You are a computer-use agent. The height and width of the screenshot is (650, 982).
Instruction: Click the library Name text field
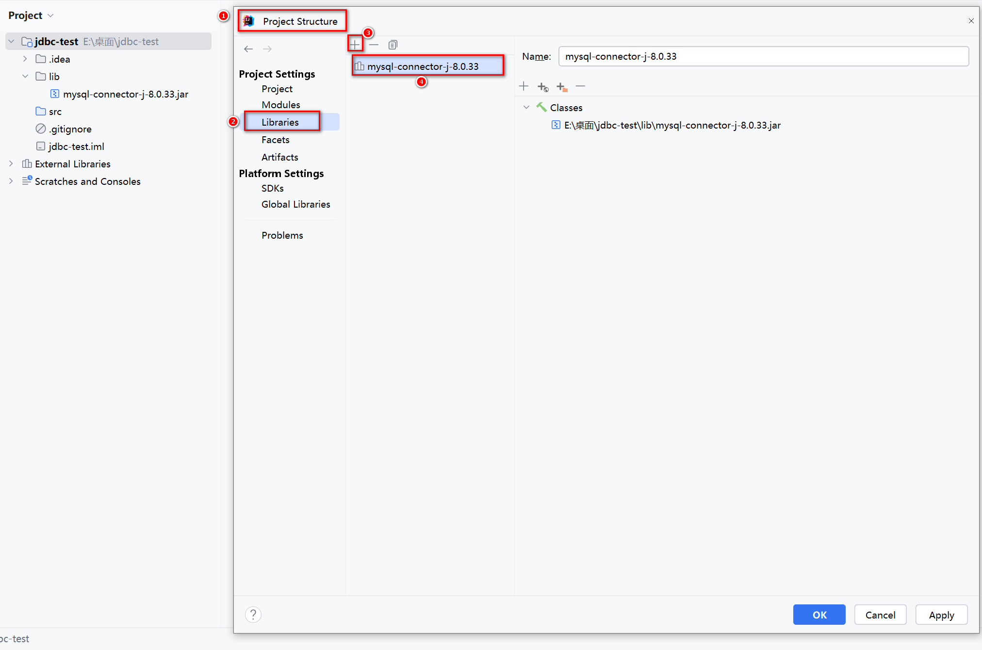coord(763,56)
